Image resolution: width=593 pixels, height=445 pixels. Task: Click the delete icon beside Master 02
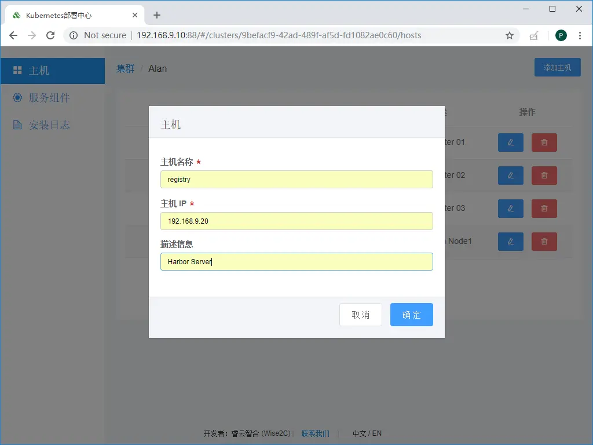[544, 176]
